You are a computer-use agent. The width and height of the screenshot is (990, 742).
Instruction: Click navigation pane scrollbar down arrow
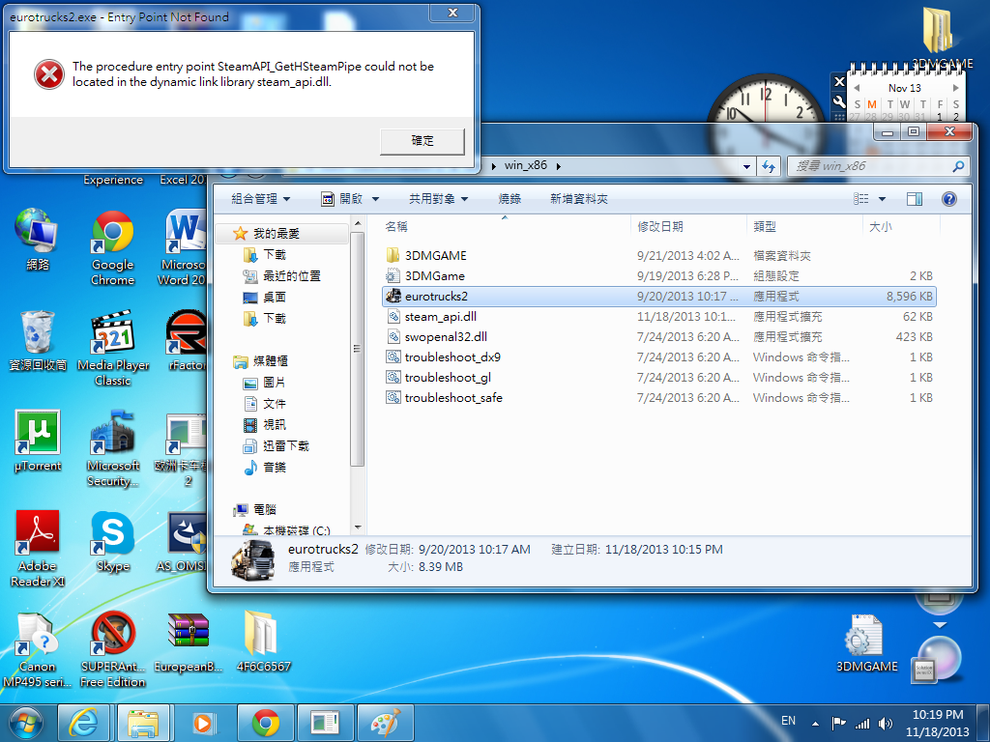pos(358,528)
